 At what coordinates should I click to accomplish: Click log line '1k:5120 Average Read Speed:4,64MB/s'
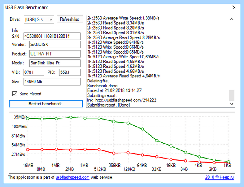(124, 76)
